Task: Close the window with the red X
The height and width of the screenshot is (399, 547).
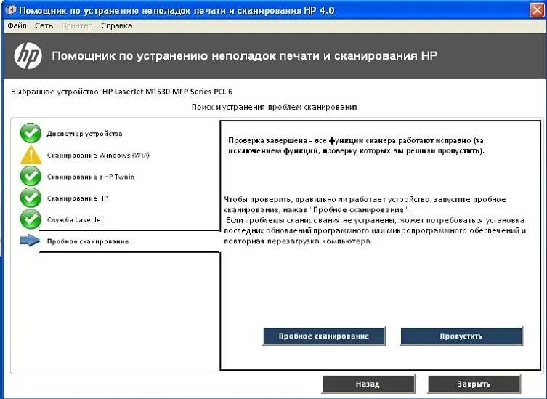Action: [x=537, y=10]
